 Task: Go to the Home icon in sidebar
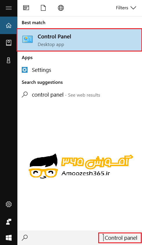(9, 26)
